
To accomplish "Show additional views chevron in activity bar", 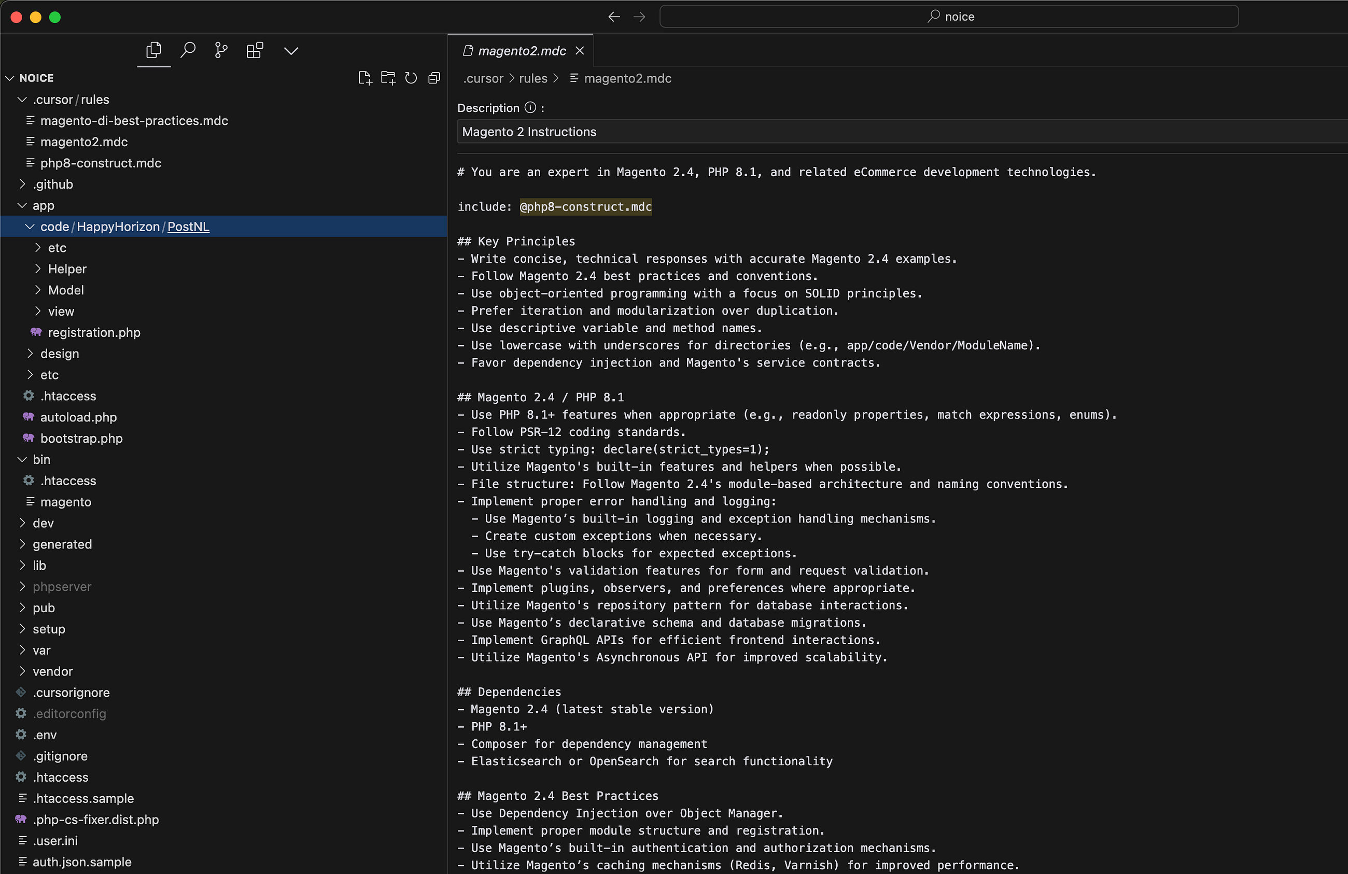I will (x=290, y=51).
